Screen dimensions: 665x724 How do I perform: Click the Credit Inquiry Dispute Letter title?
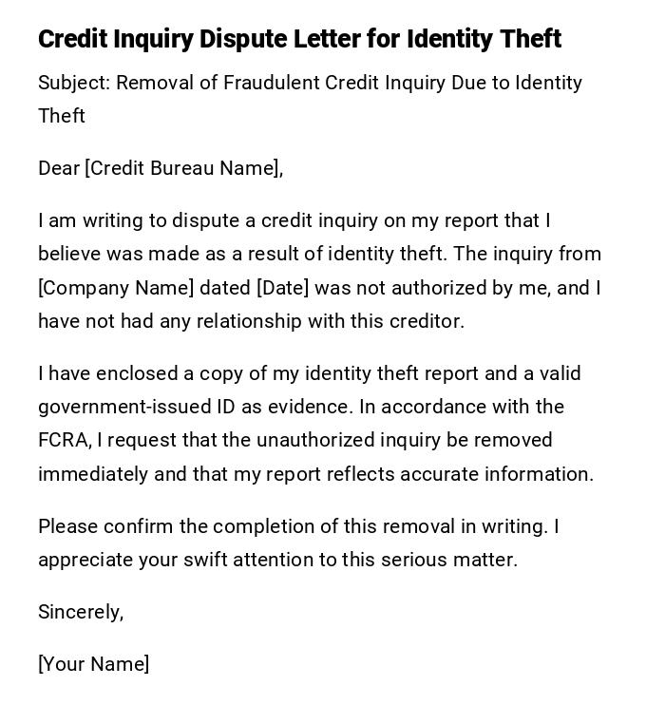(x=299, y=39)
